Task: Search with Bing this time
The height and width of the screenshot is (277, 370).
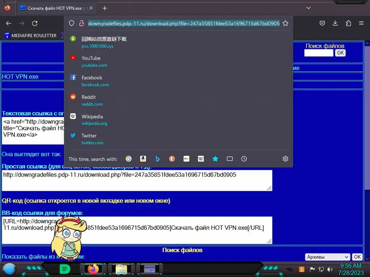Action: coord(158,159)
